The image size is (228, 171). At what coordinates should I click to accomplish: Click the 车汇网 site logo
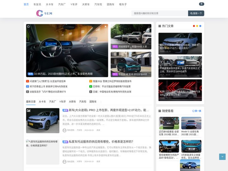[44, 13]
